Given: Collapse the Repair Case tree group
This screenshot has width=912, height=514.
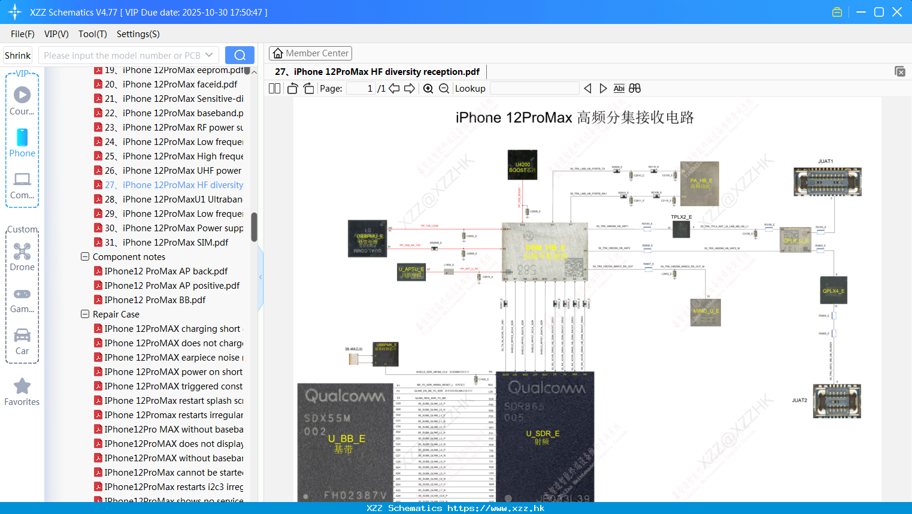Looking at the screenshot, I should (x=85, y=315).
